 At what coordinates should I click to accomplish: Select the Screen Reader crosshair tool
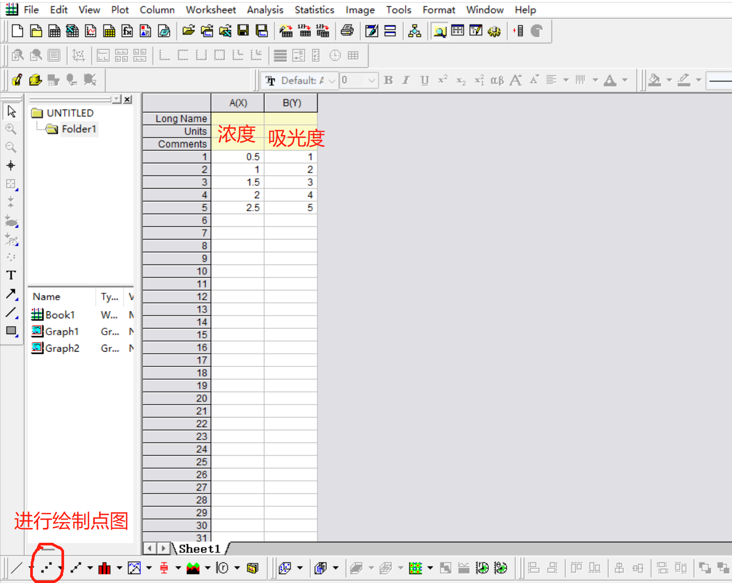pos(11,166)
